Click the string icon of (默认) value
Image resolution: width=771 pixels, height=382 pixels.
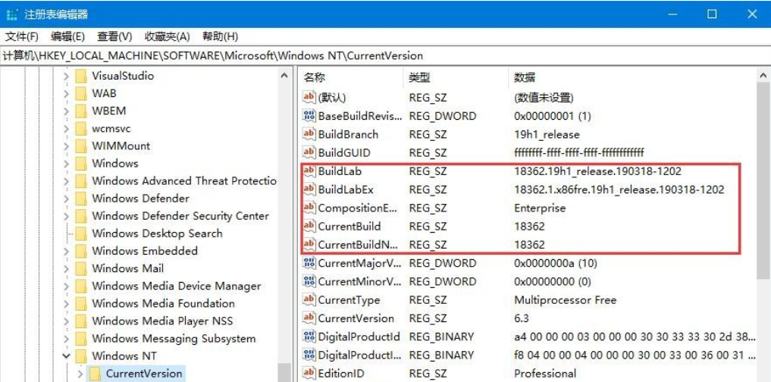tap(309, 97)
